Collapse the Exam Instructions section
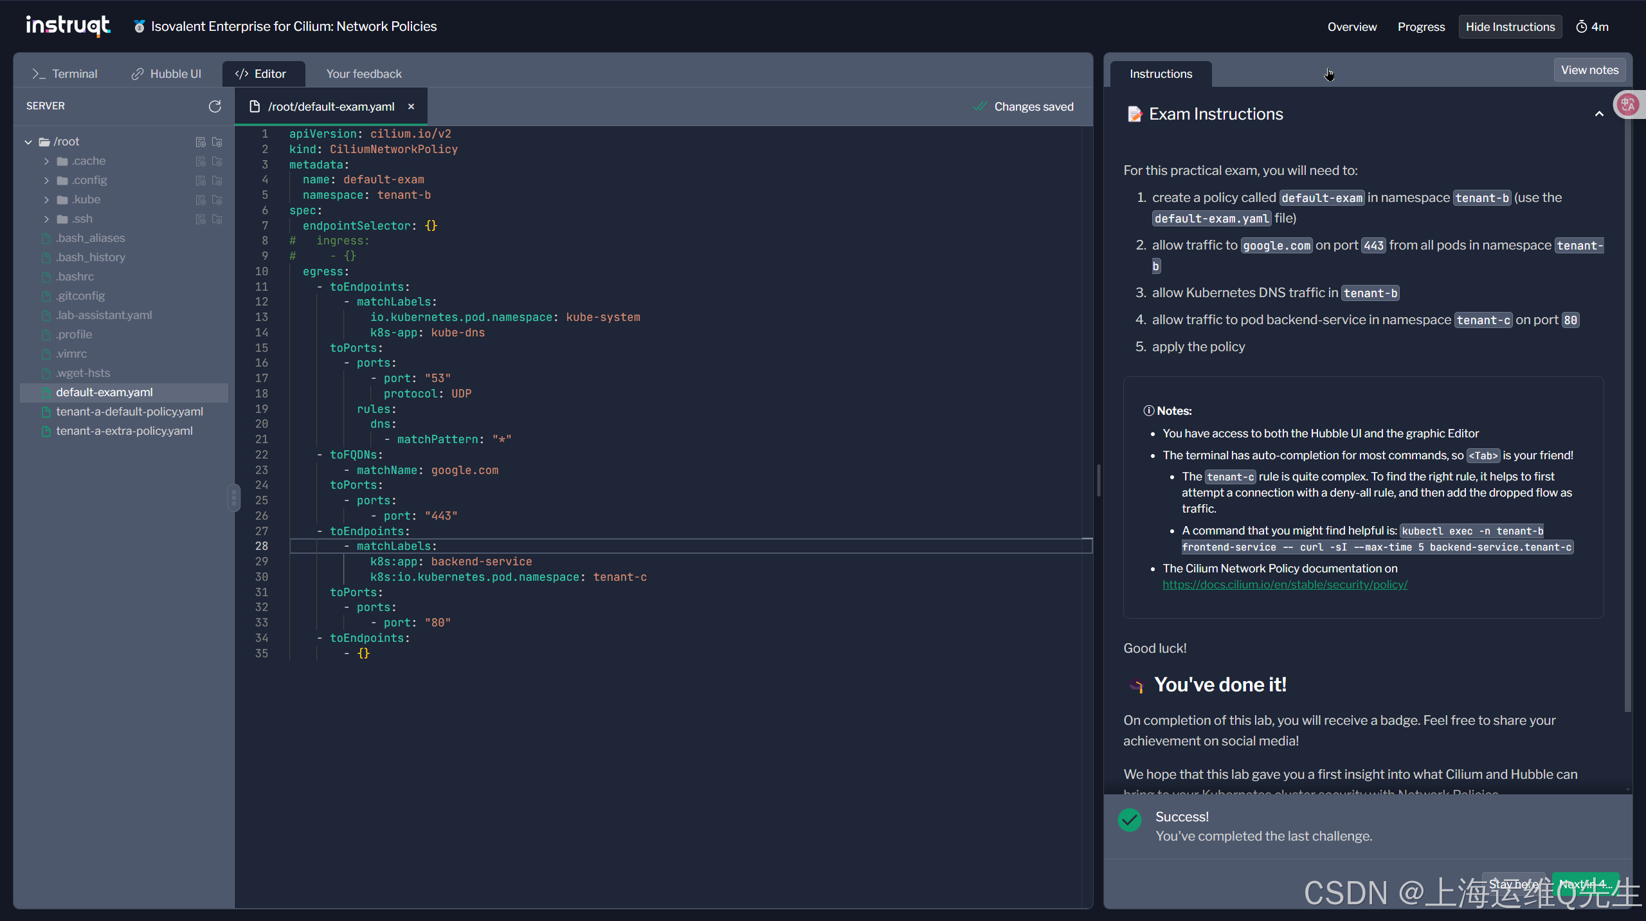Screen dimensions: 1646x921 click(x=1599, y=114)
